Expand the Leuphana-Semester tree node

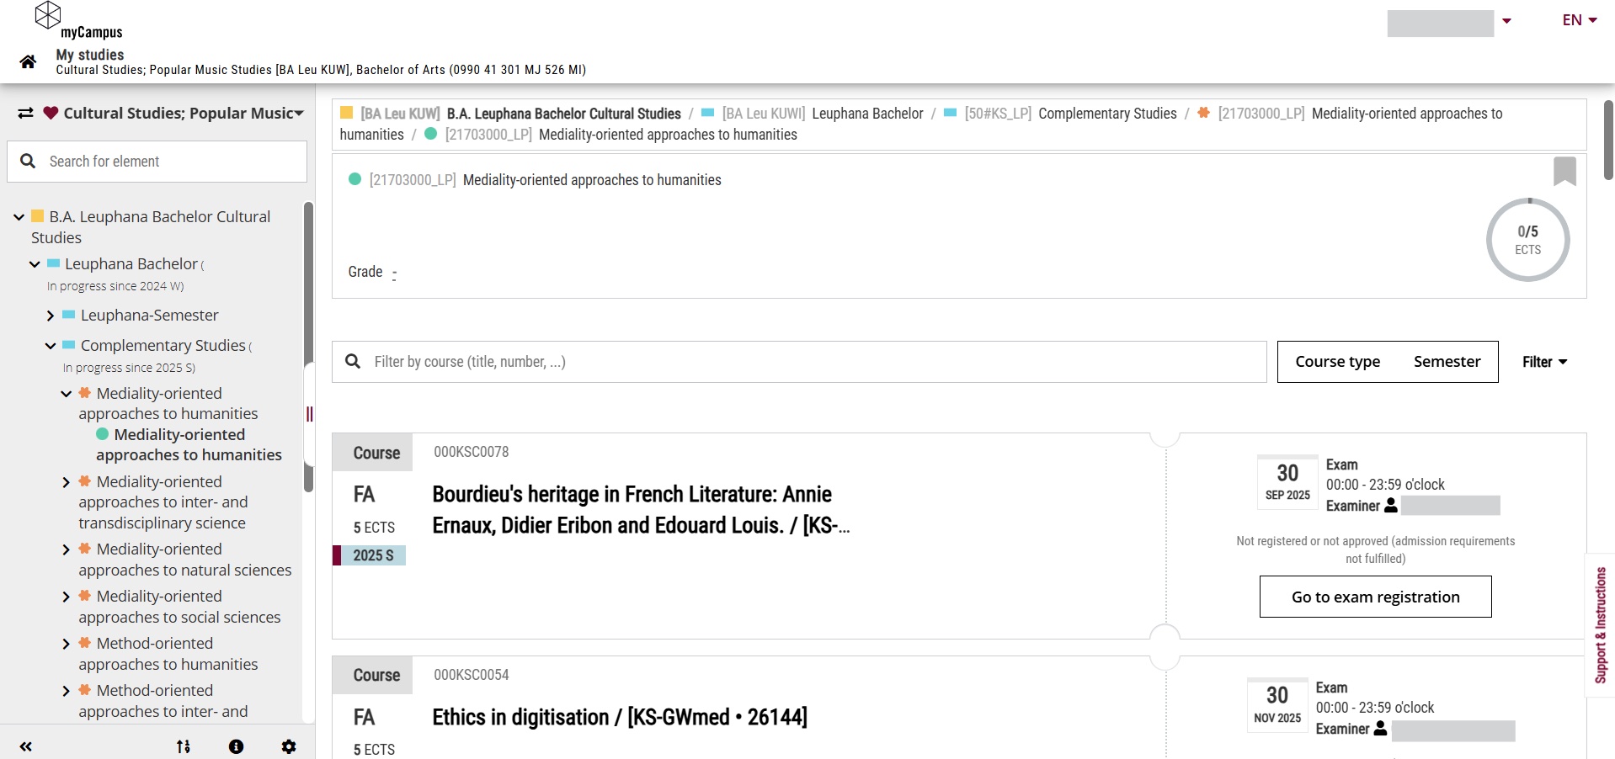(51, 316)
